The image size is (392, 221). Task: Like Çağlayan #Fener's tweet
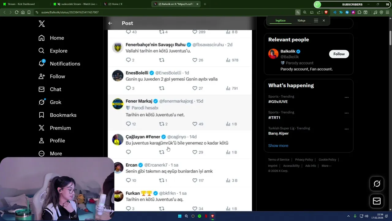click(195, 152)
